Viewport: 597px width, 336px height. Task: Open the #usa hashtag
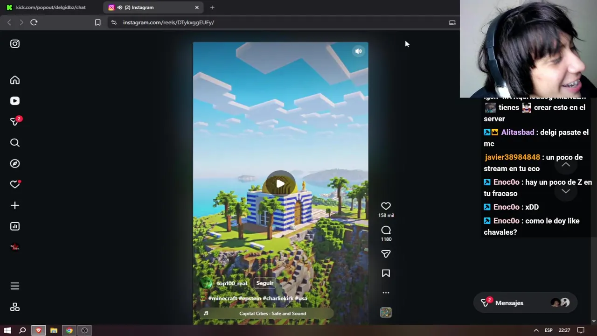301,298
